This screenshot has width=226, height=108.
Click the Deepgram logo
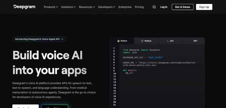[x=24, y=7]
